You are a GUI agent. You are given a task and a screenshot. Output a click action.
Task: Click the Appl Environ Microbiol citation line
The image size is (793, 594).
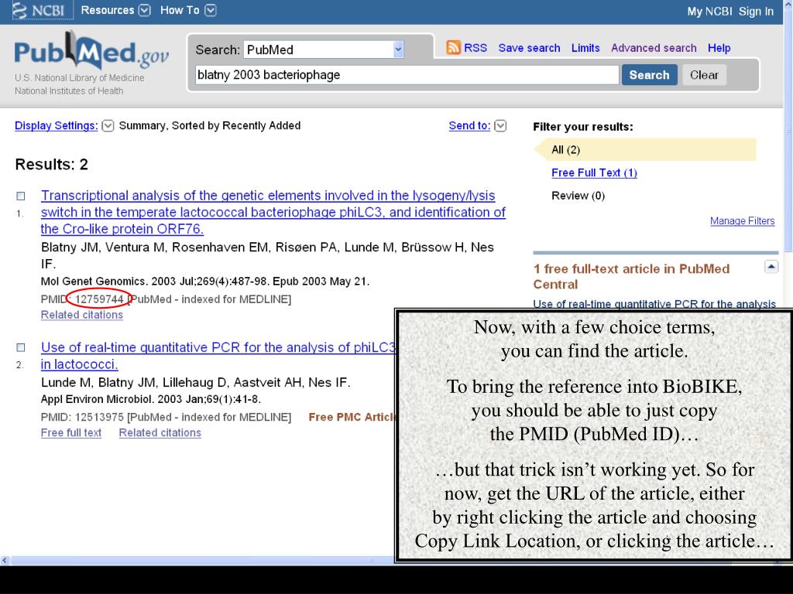tap(151, 400)
